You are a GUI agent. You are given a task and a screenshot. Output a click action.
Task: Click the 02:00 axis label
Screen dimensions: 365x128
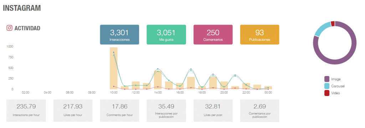pyautogui.click(x=25, y=92)
